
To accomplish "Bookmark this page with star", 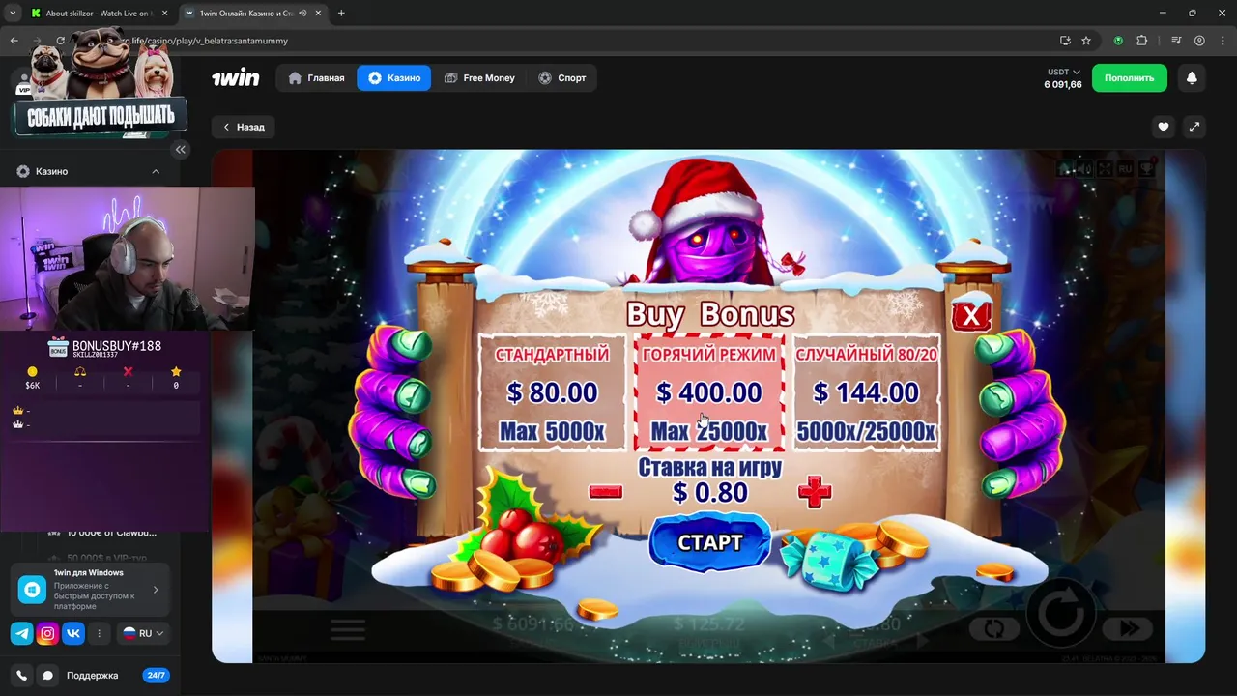I will 1086,41.
